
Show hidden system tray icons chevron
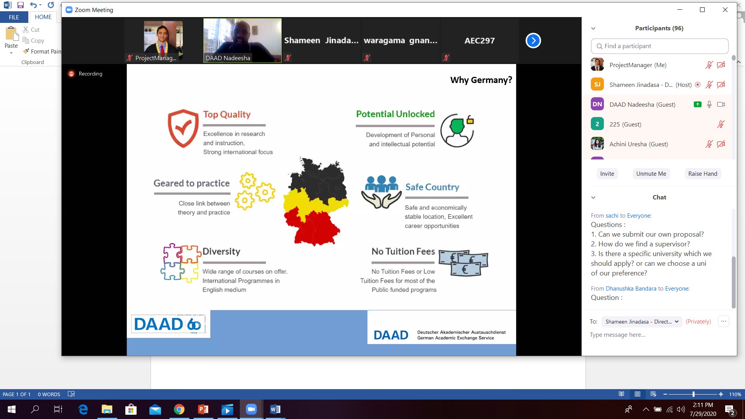coord(646,409)
